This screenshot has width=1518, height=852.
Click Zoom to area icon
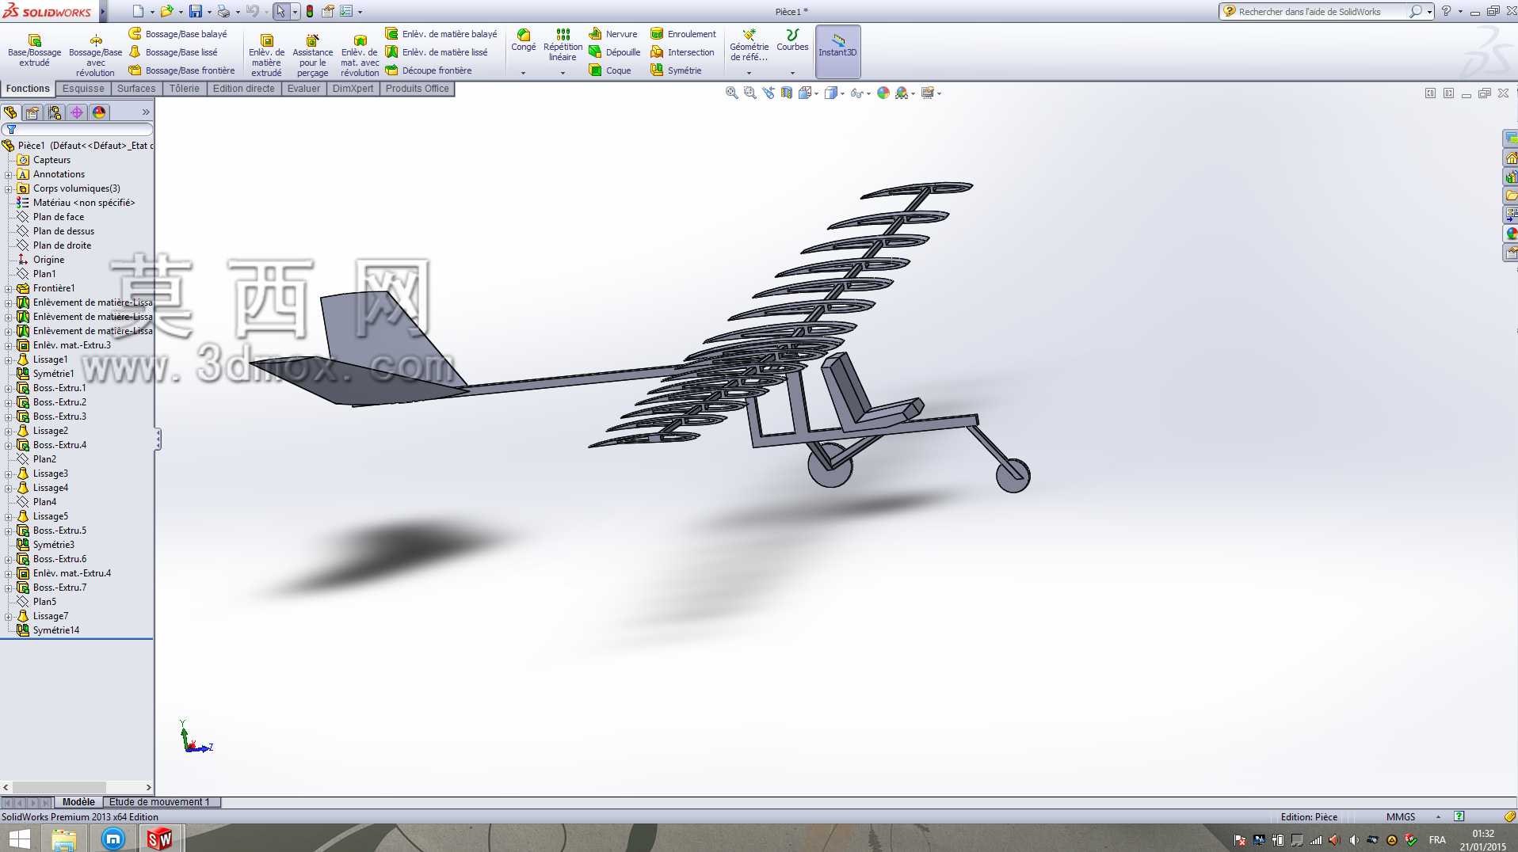point(749,93)
